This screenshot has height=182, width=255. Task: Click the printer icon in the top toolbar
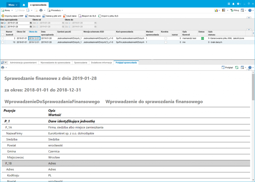pyautogui.click(x=41, y=10)
